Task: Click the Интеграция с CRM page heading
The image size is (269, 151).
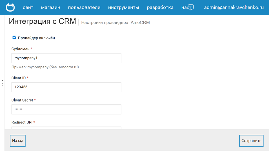Action: (x=43, y=22)
